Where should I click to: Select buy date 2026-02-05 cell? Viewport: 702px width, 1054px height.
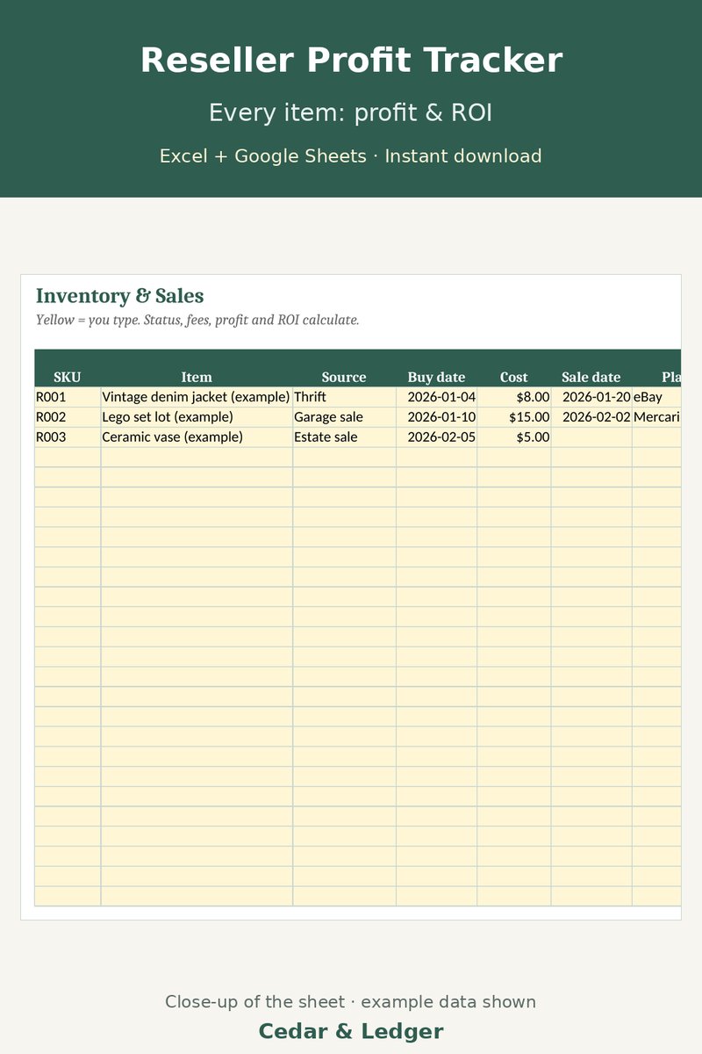pyautogui.click(x=437, y=437)
